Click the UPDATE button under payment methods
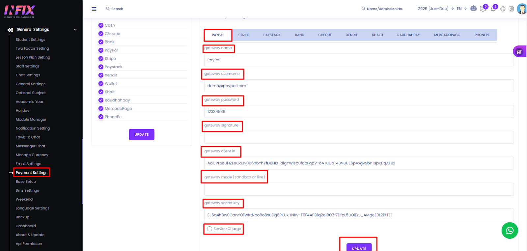527x251 pixels. [x=142, y=134]
